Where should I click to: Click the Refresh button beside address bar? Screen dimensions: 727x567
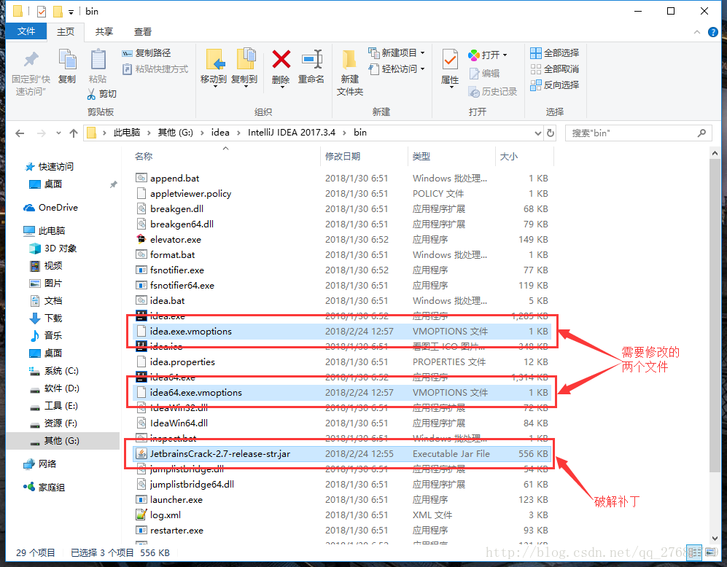tap(551, 133)
